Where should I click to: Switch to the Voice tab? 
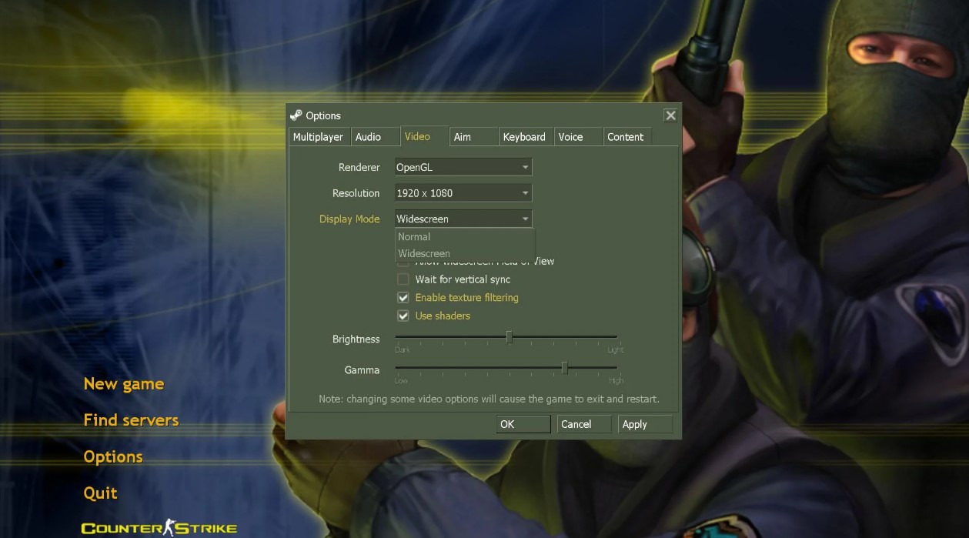tap(578, 137)
